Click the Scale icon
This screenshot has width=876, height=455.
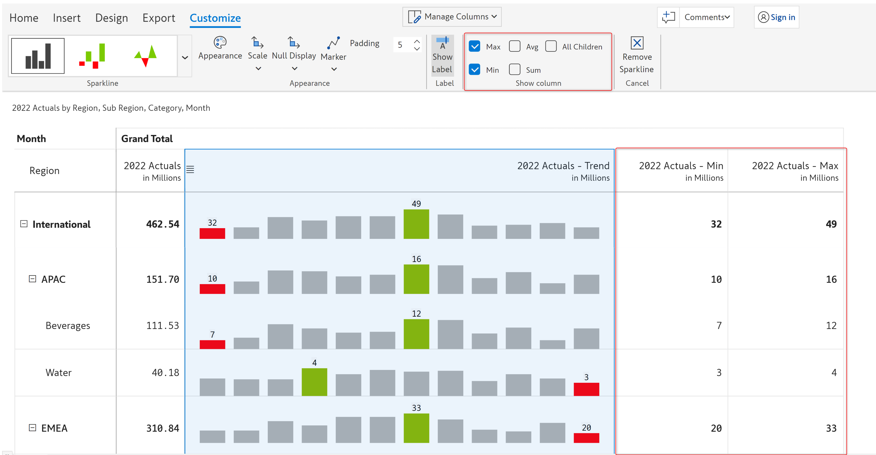click(257, 43)
